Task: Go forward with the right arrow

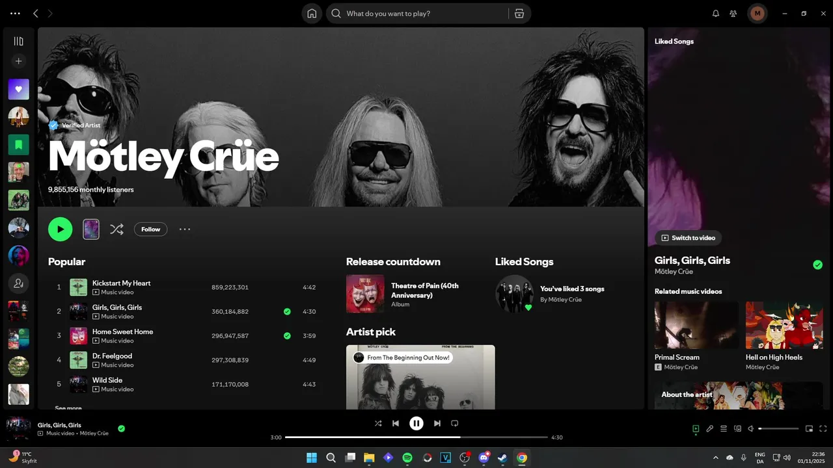Action: 51,13
